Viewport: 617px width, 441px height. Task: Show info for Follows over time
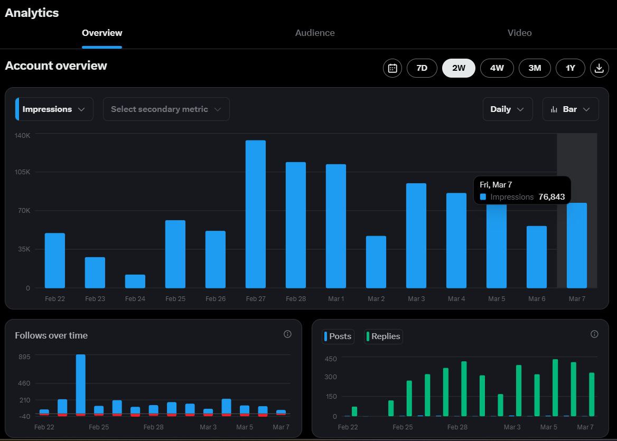tap(287, 334)
